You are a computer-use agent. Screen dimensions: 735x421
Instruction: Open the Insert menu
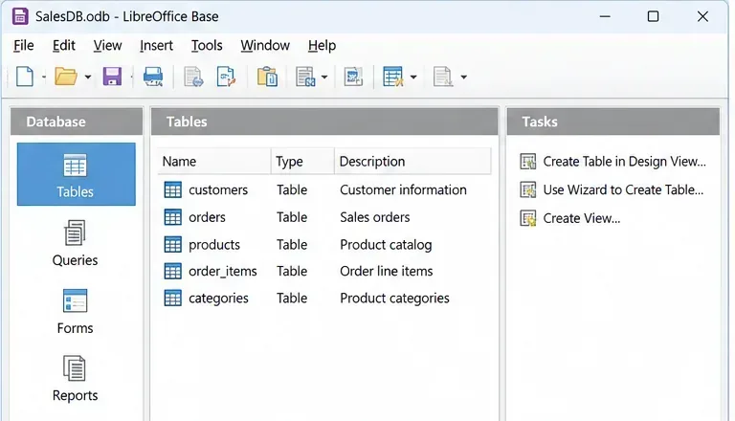(x=156, y=46)
